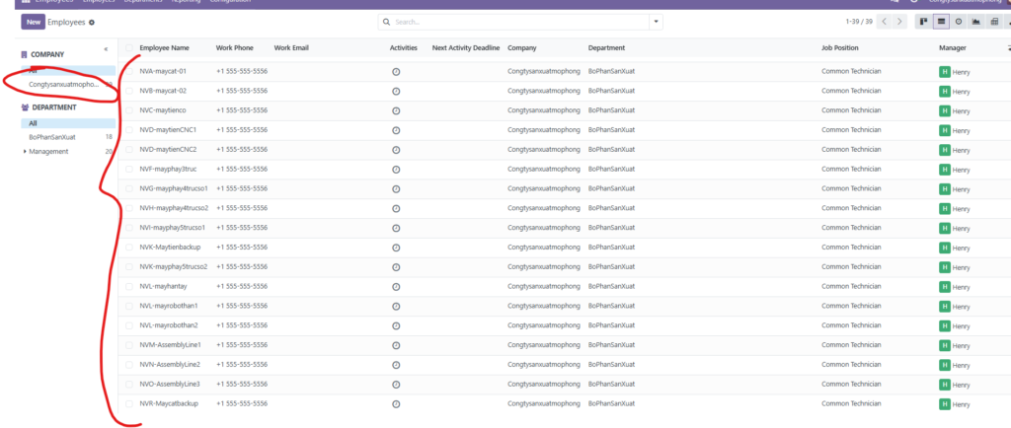Open the Pivot table view
This screenshot has height=428, width=1011.
pyautogui.click(x=993, y=22)
